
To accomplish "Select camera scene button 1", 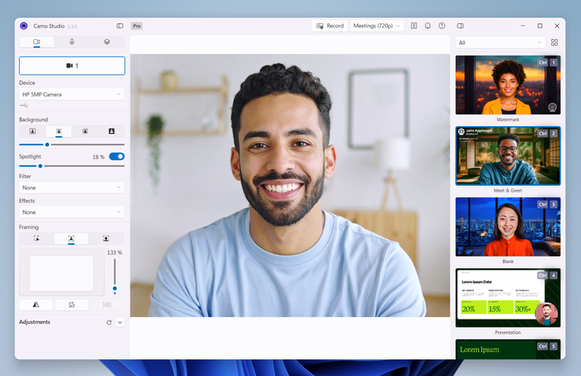I will click(x=72, y=66).
